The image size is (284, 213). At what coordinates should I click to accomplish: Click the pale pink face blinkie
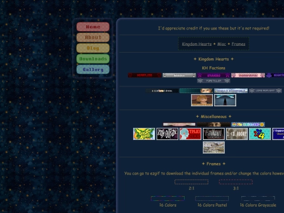click(x=179, y=125)
